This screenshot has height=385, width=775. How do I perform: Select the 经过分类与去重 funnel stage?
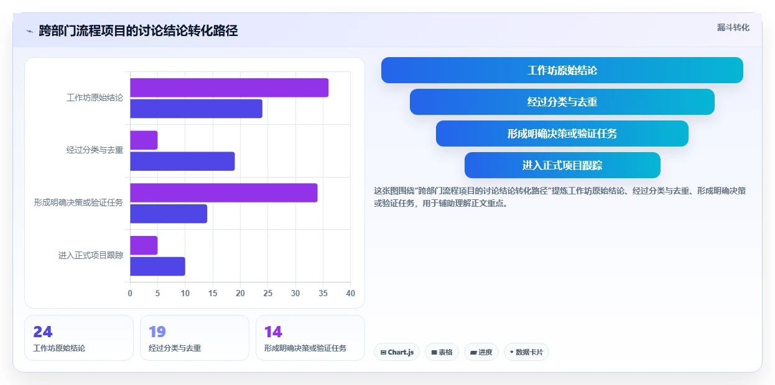point(562,102)
